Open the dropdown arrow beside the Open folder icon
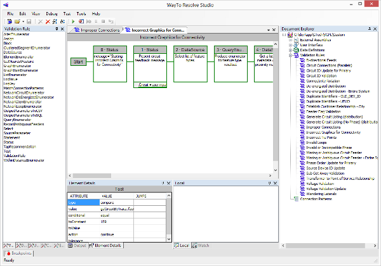 pyautogui.click(x=23, y=22)
